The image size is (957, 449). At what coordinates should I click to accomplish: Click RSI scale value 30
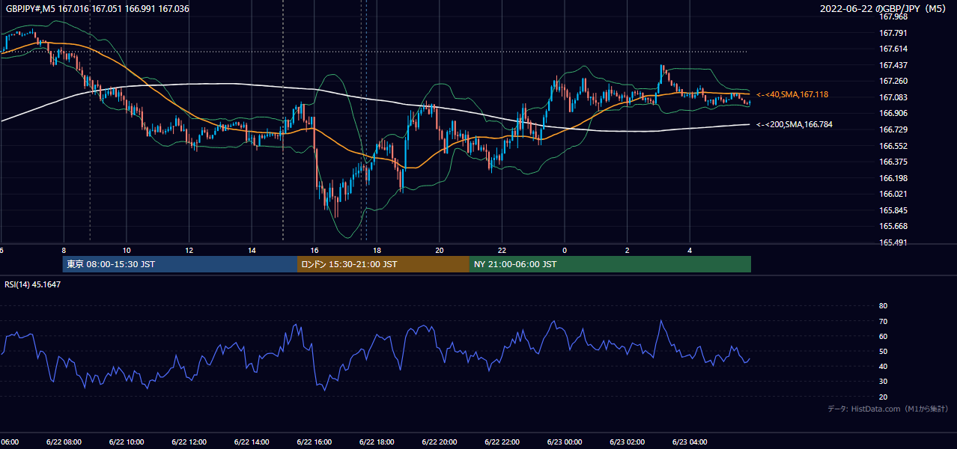click(883, 382)
